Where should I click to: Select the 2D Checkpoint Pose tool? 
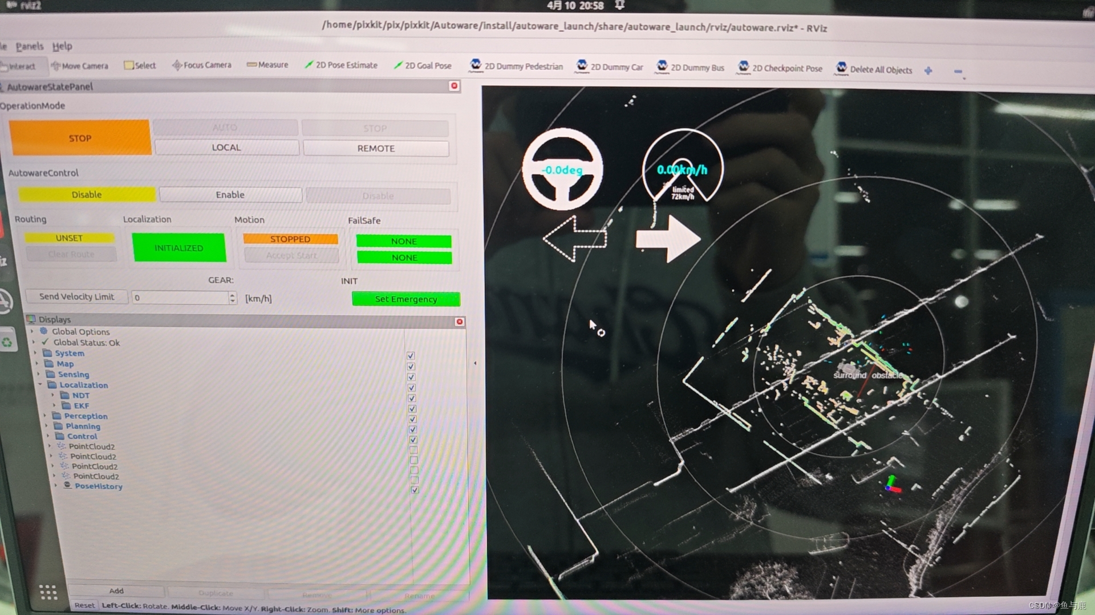(780, 68)
